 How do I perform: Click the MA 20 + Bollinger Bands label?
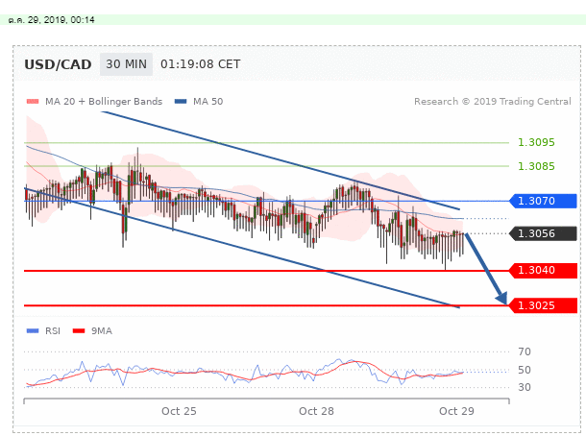point(104,102)
